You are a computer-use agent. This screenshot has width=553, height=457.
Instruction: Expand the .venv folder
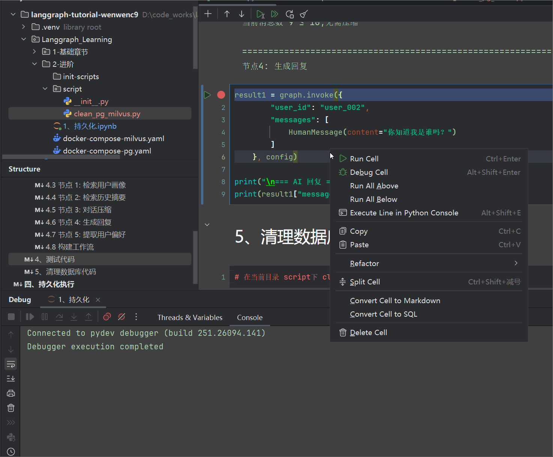click(24, 27)
